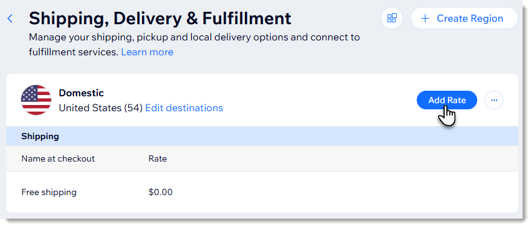The image size is (532, 228).
Task: Click the blue Add Rate button
Action: [x=447, y=100]
